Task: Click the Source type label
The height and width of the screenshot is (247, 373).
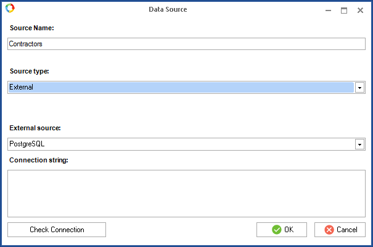Action: (29, 71)
